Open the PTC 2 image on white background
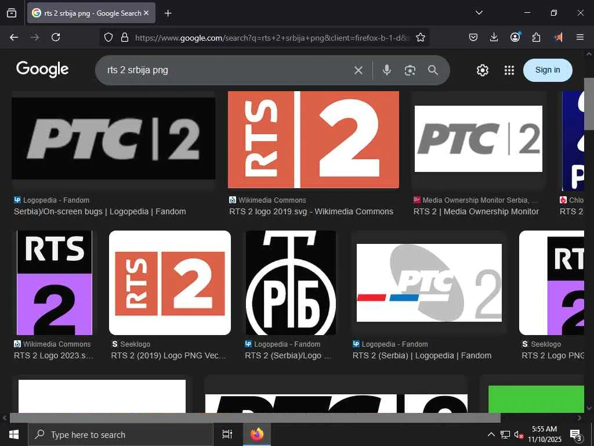594x446 pixels. pyautogui.click(x=479, y=139)
